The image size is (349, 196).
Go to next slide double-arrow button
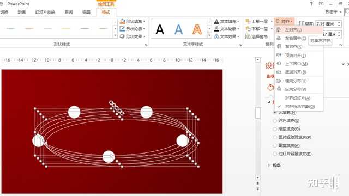258,189
